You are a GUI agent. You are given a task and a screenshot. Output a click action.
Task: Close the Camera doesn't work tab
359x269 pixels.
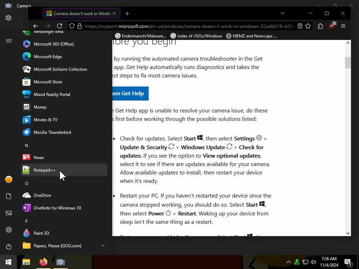(115, 14)
